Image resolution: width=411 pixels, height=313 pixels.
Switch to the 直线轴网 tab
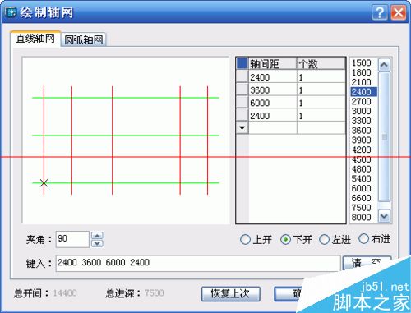35,39
